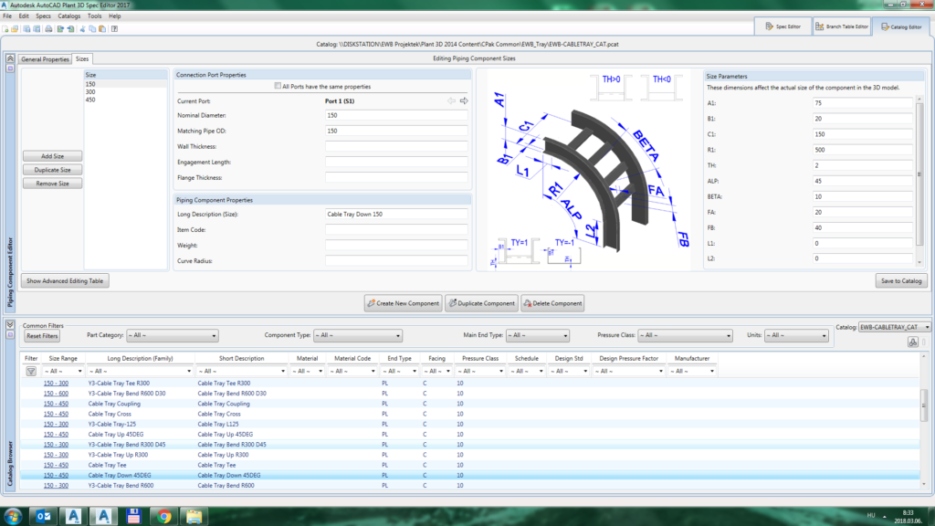Open the Long Description column filter dropdown

click(140, 371)
